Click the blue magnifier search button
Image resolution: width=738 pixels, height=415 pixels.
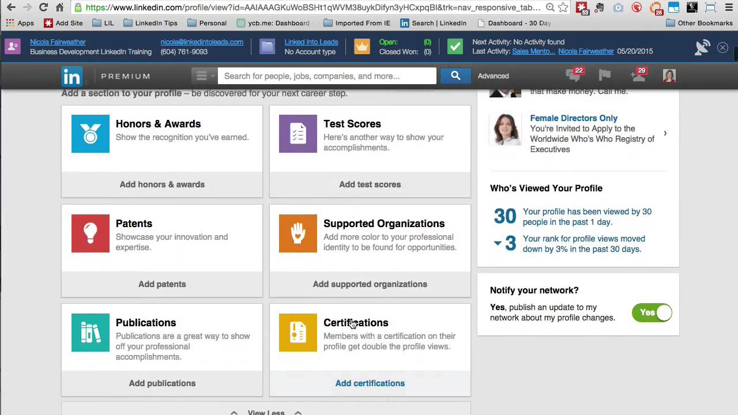(455, 76)
